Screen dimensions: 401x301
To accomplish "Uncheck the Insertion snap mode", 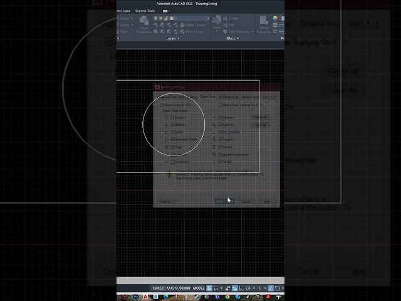I will tap(220, 125).
